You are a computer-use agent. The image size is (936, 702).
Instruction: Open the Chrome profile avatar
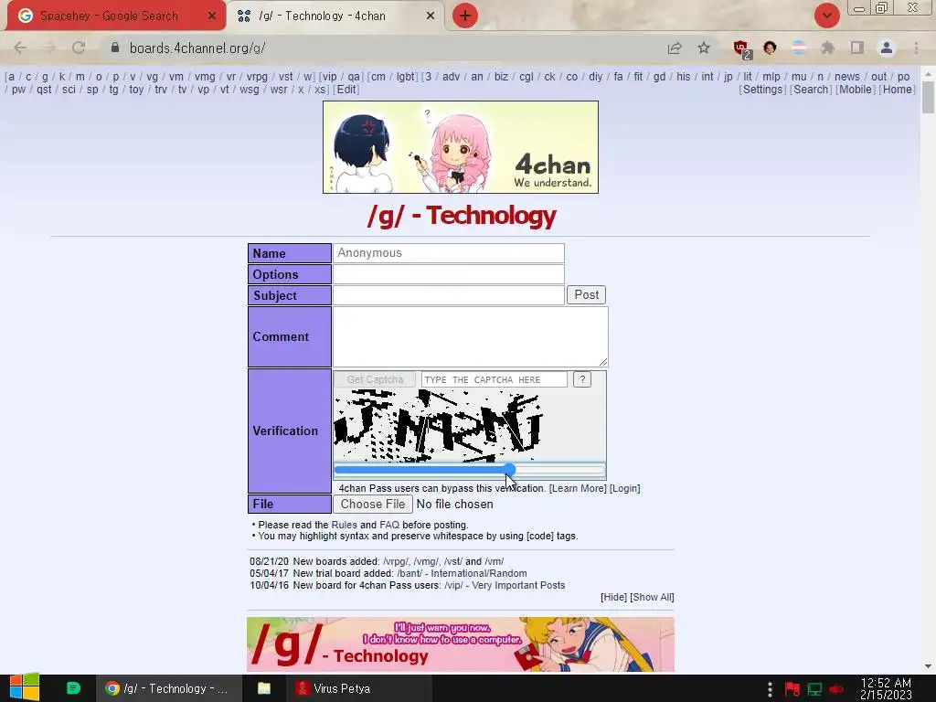point(887,48)
